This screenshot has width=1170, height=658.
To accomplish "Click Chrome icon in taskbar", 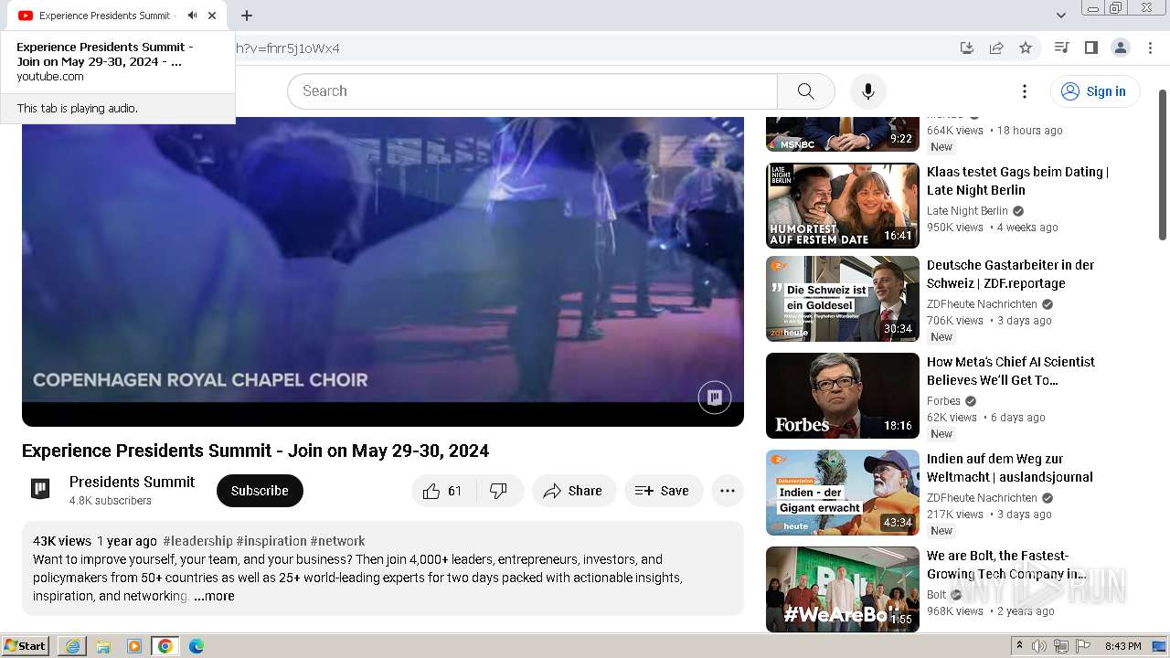I will coord(165,646).
